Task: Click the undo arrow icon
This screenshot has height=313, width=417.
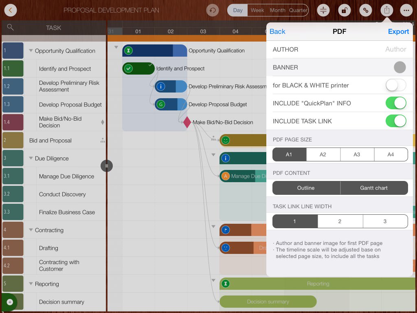Action: point(212,10)
